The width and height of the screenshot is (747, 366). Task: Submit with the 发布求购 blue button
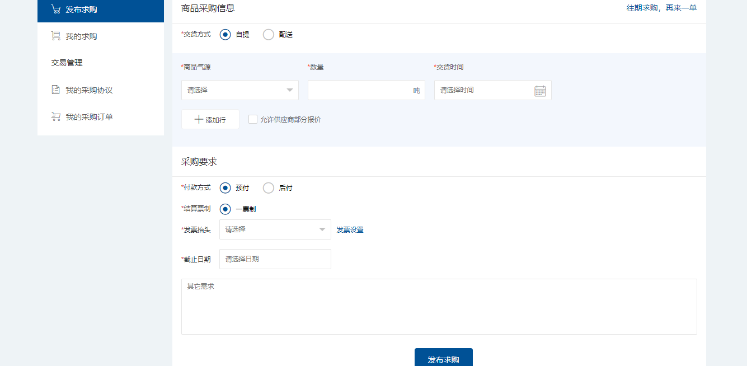pos(444,357)
